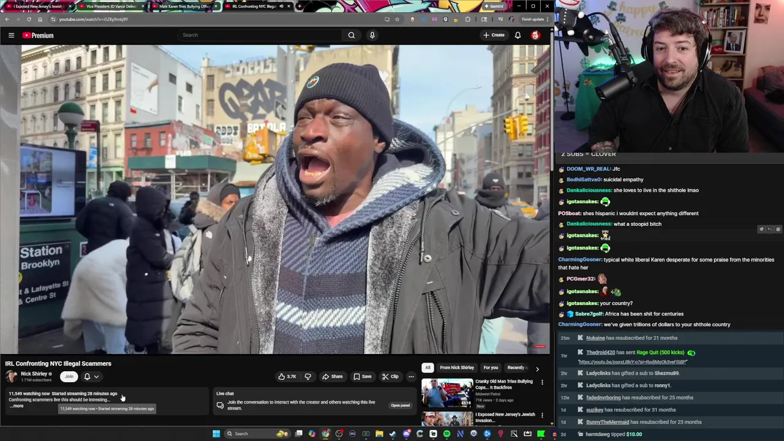Viewport: 784px width, 441px height.
Task: Open Spotify from the taskbar
Action: (447, 434)
